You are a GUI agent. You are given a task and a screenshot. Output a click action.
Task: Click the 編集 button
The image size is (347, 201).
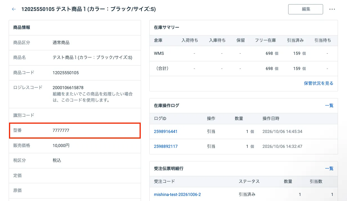[306, 9]
